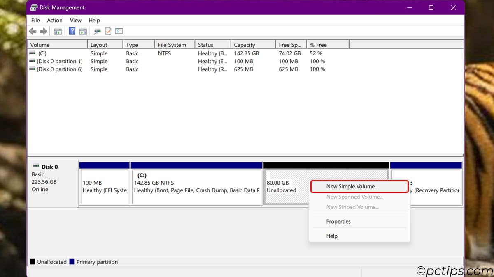Sort by the Status column header
Image resolution: width=494 pixels, height=277 pixels.
[x=212, y=45]
